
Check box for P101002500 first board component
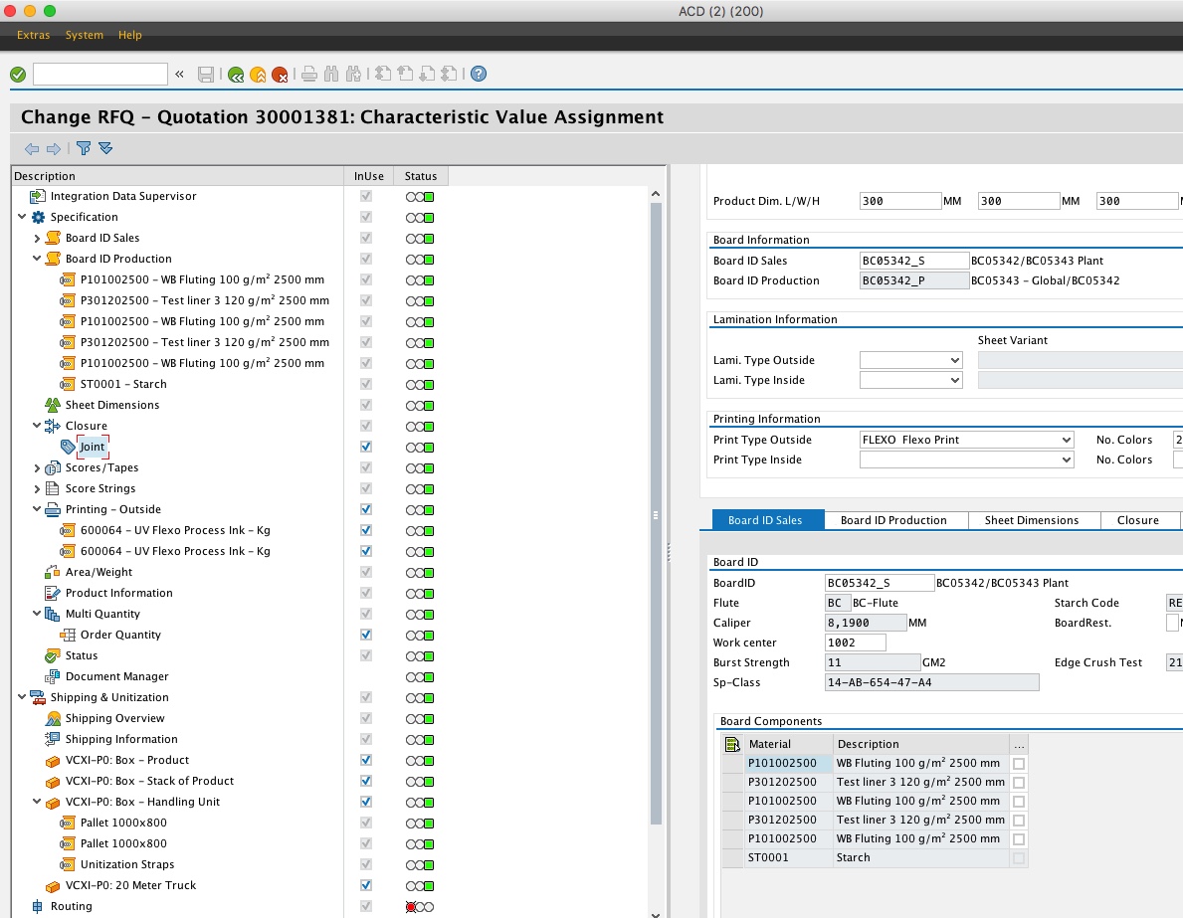[x=1018, y=764]
